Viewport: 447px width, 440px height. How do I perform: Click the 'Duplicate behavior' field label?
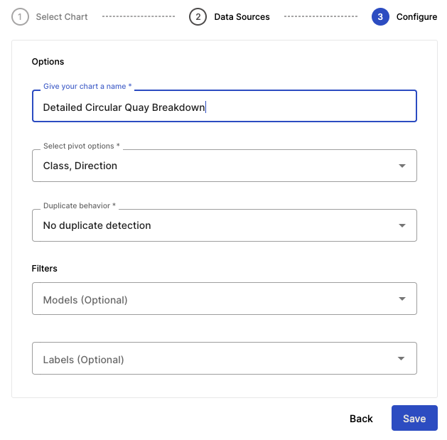80,205
